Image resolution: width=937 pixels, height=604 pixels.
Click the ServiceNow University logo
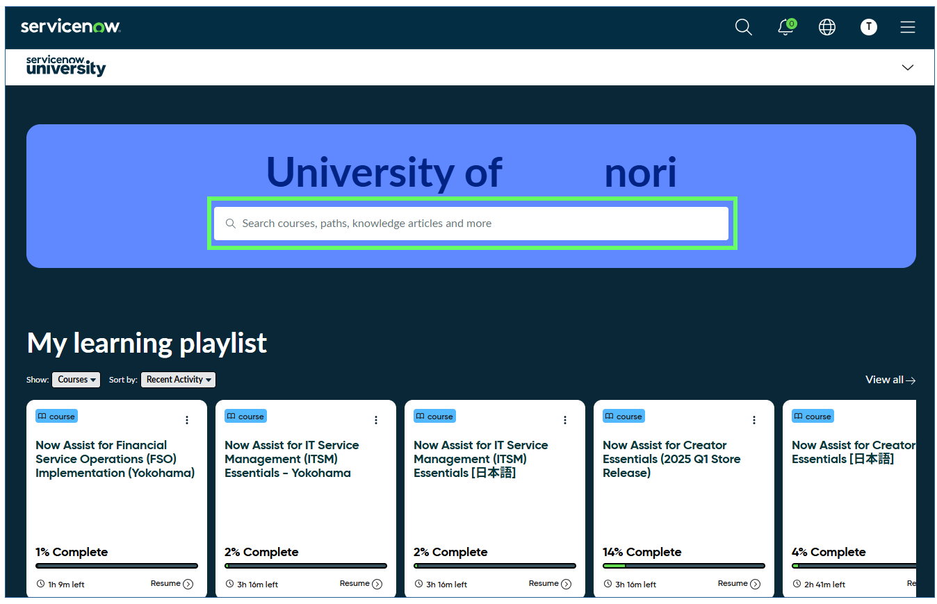click(66, 66)
